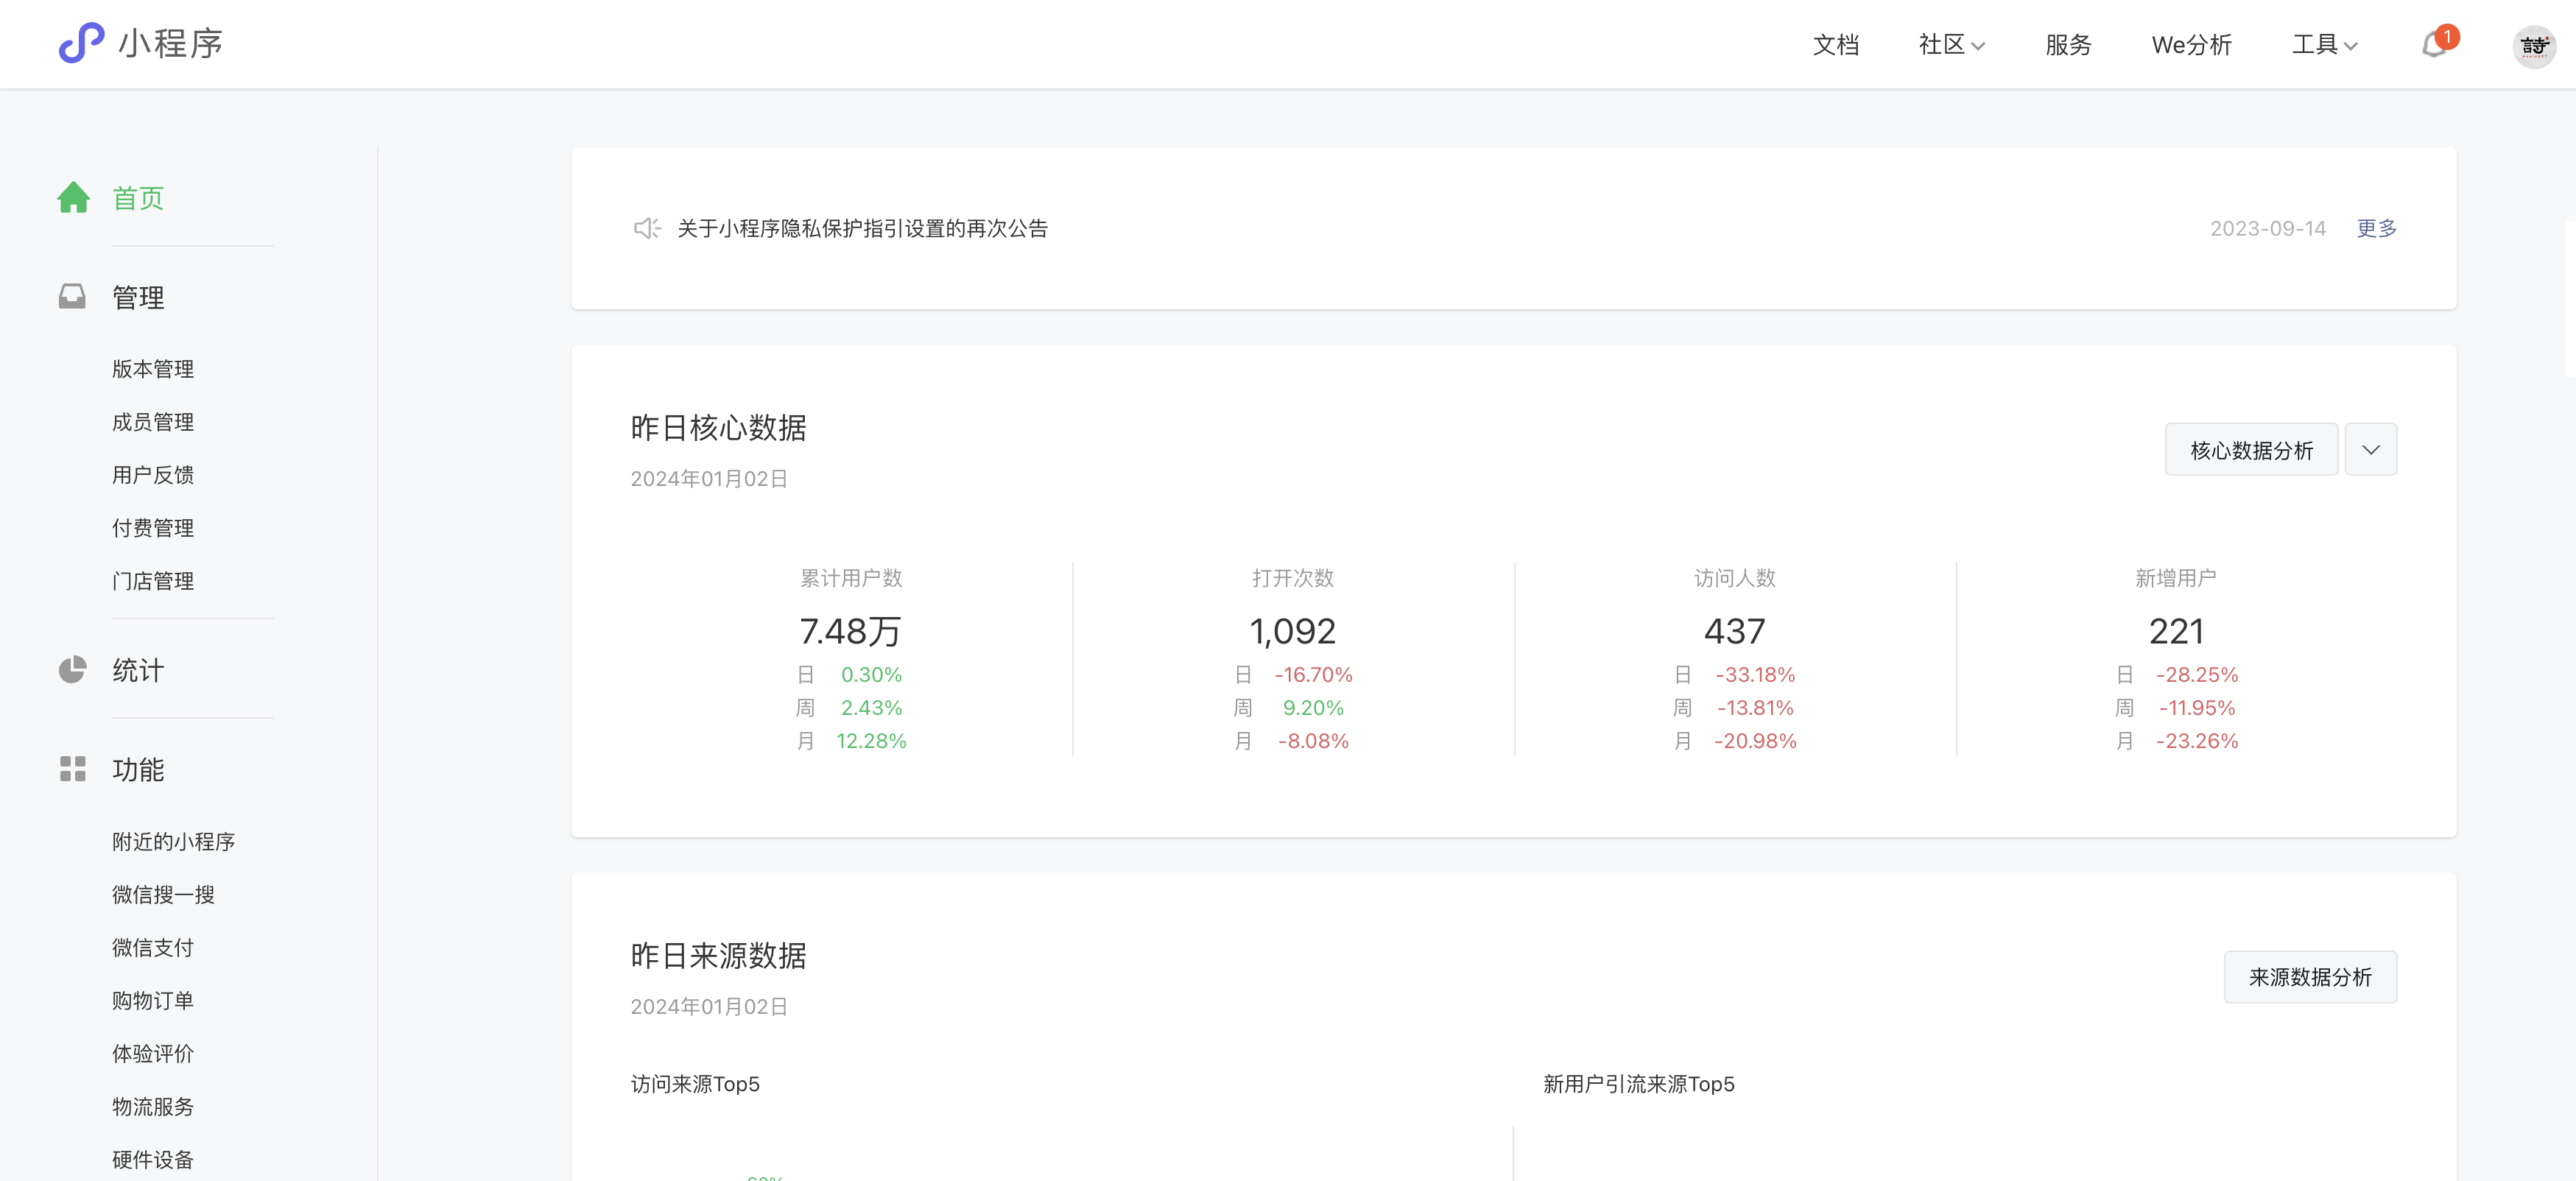Click the 功能 grid icon in the sidebar
This screenshot has width=2576, height=1181.
click(72, 769)
